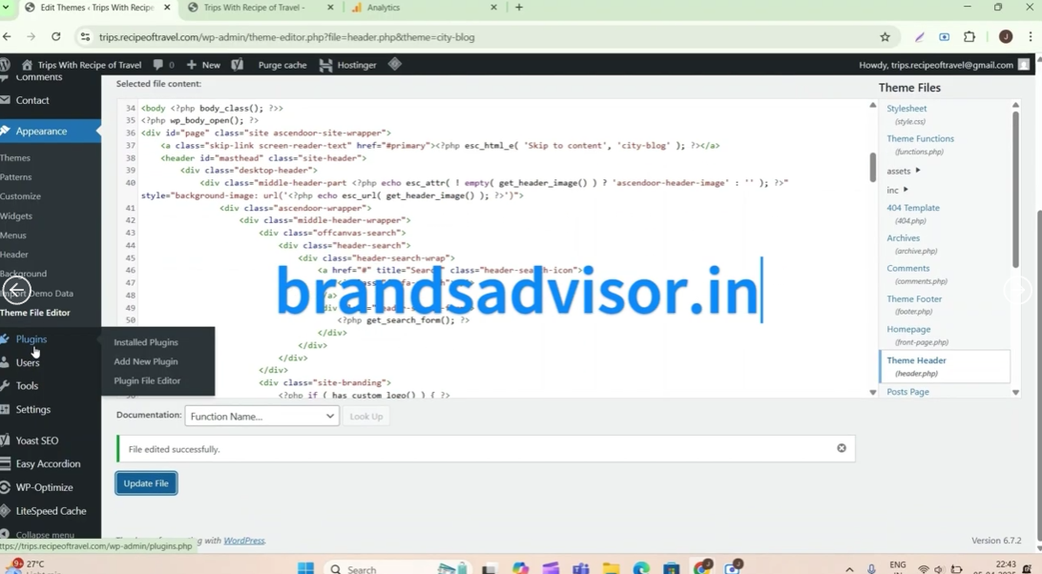Bookmark this page with the star icon
The width and height of the screenshot is (1042, 574).
(x=885, y=37)
